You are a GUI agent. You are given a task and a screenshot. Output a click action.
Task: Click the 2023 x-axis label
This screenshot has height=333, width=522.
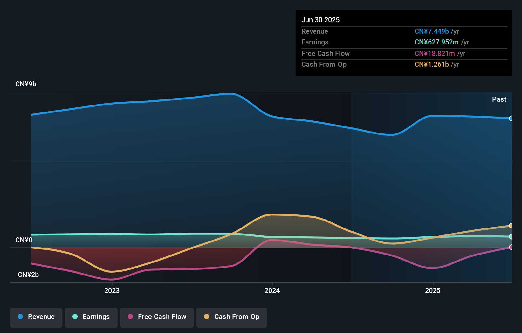(112, 290)
